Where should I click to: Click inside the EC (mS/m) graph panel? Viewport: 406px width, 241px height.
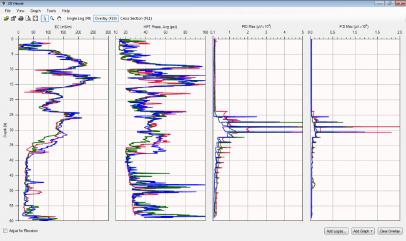(x=63, y=130)
